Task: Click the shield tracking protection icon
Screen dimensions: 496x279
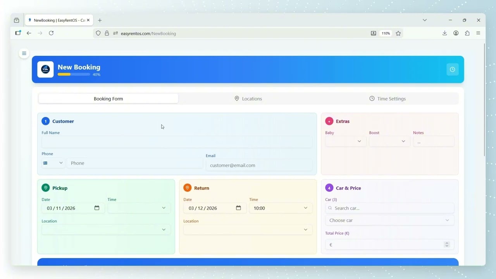Action: 98,33
